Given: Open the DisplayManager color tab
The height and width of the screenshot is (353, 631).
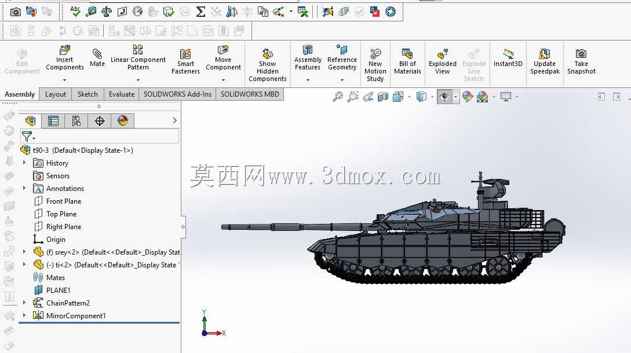Looking at the screenshot, I should 123,120.
